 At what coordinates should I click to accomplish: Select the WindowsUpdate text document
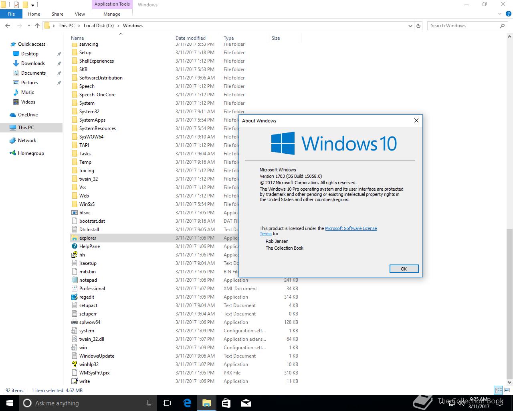(x=97, y=356)
